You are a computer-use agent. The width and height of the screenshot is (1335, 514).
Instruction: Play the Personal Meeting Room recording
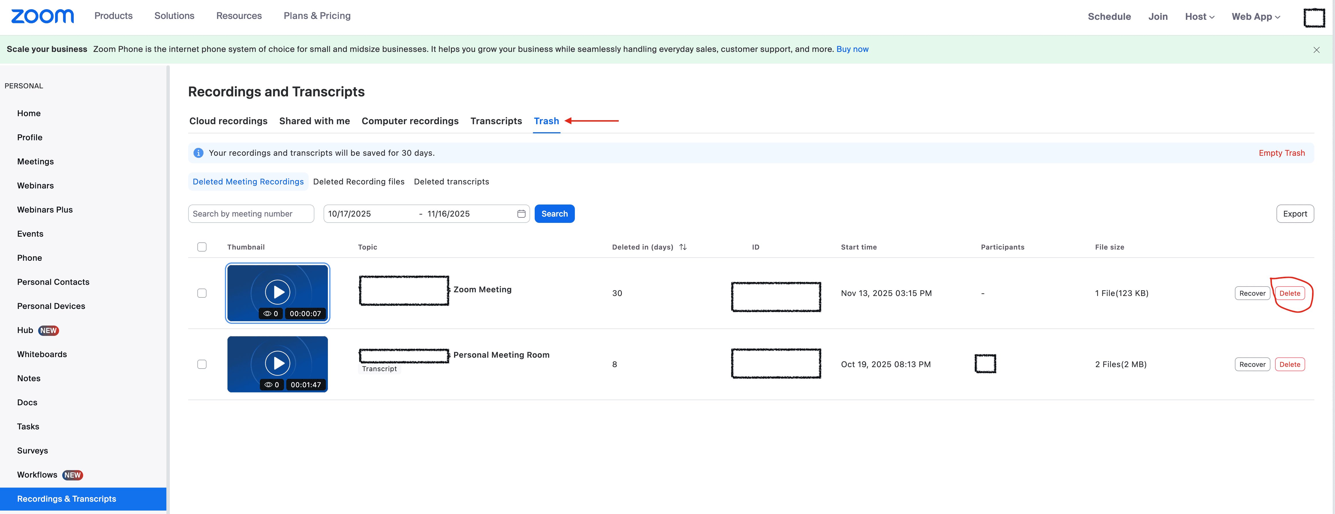(278, 363)
